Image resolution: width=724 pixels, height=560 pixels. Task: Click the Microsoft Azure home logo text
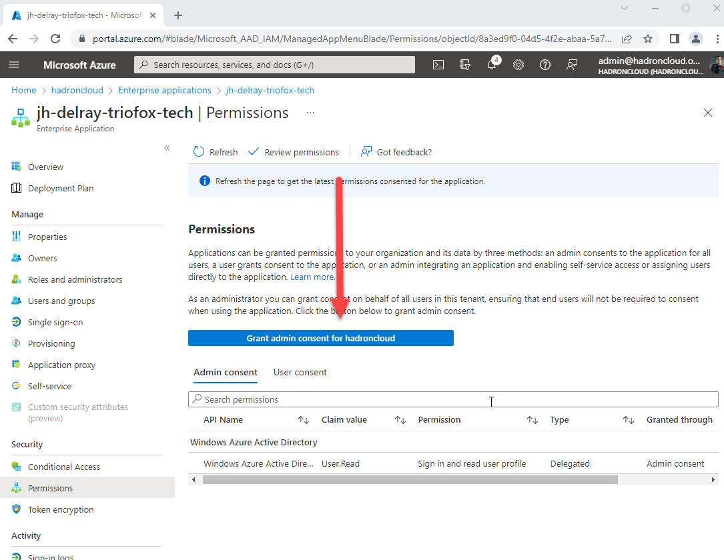tap(79, 65)
